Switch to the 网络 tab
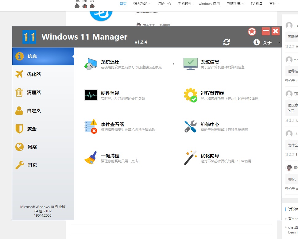Screen dimensions: 298x239 point(43,147)
